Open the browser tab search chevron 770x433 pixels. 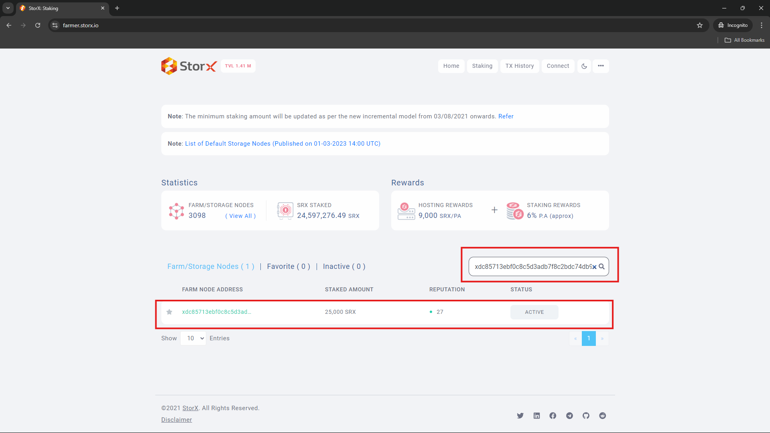pos(8,8)
